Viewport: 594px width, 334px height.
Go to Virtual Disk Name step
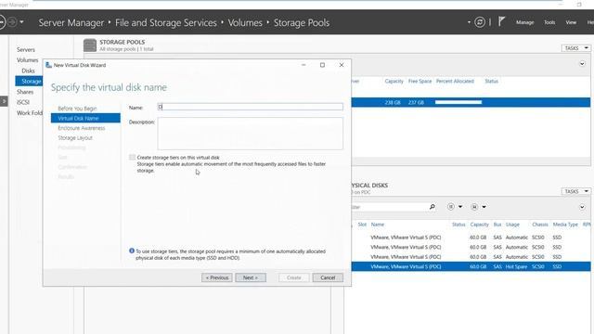tap(85, 118)
